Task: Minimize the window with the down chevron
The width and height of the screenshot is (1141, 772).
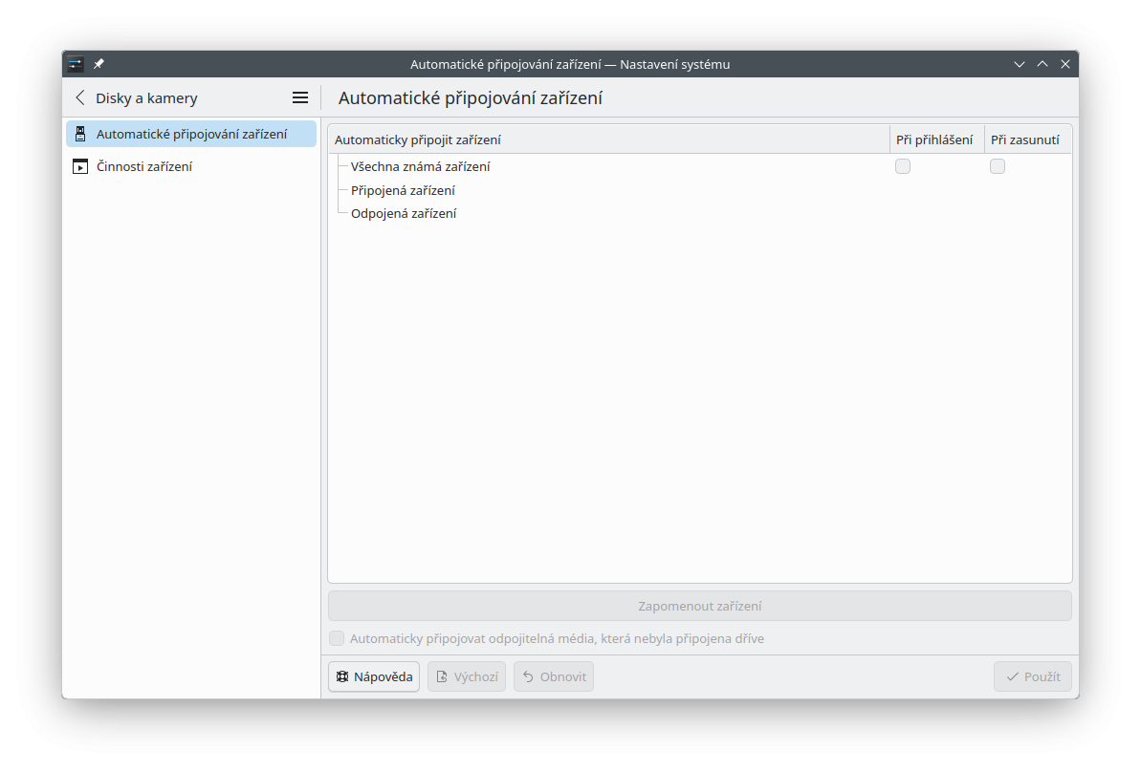Action: [1020, 64]
